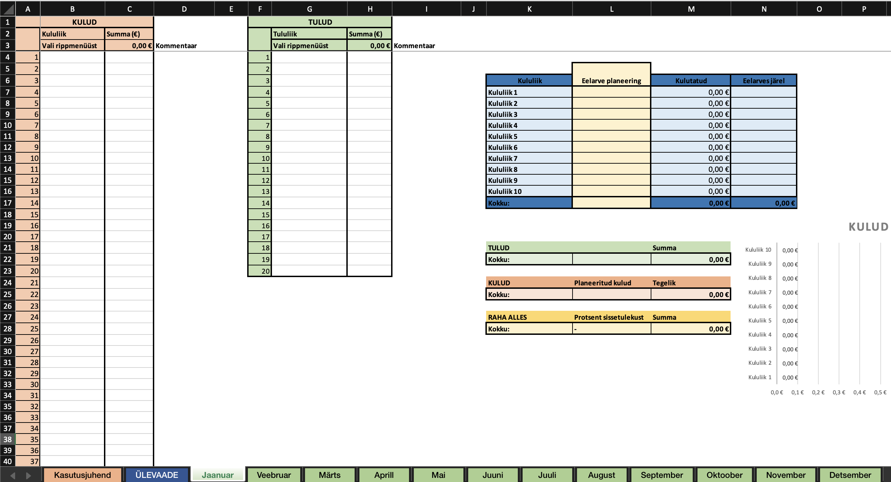Select column M header
Screen dimensions: 891x482
click(x=691, y=9)
